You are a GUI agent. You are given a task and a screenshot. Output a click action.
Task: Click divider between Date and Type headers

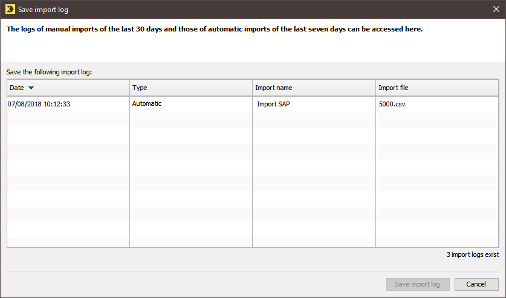130,88
